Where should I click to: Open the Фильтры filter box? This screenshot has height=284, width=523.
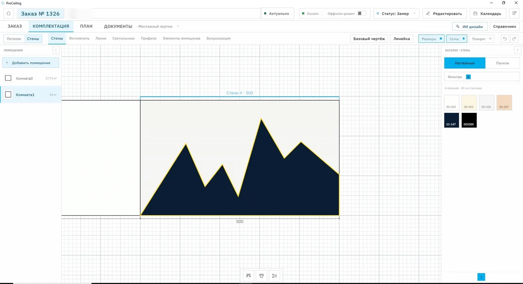(482, 77)
